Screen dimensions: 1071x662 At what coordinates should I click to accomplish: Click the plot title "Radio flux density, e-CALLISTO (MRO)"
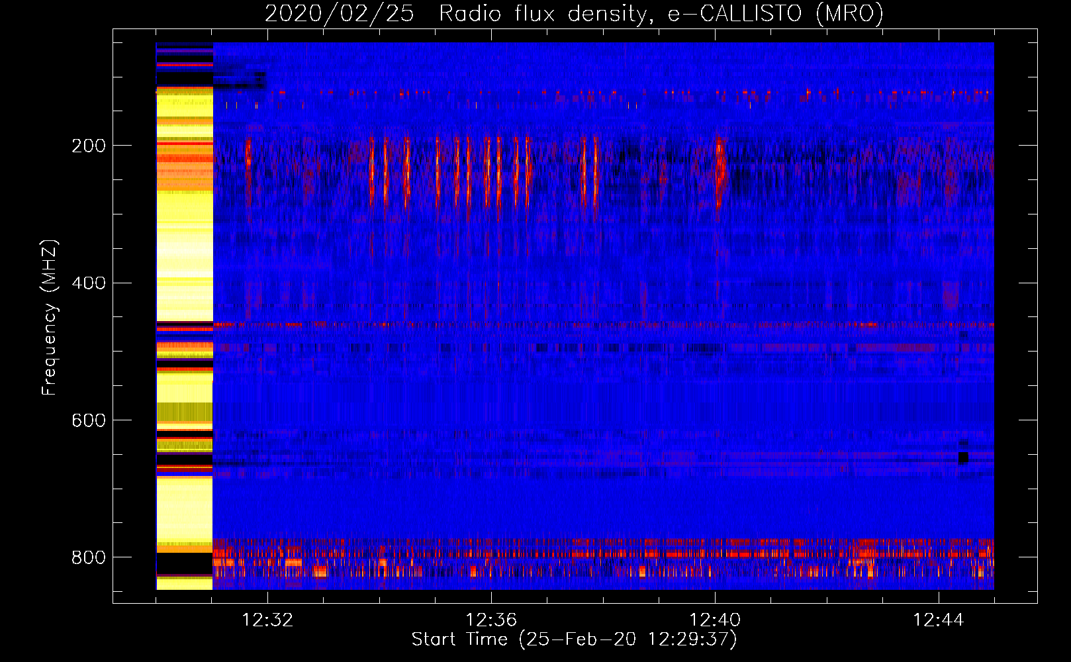[x=661, y=14]
